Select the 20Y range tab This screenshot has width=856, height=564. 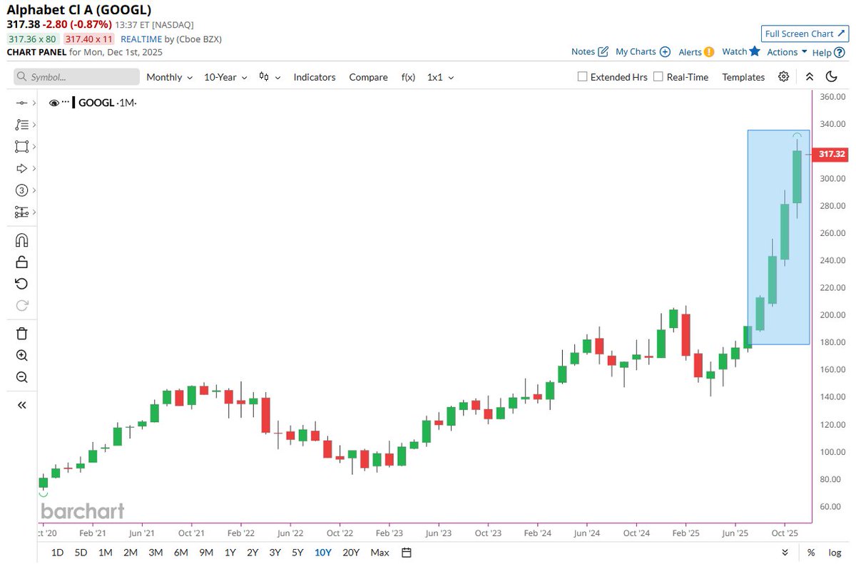(x=351, y=553)
